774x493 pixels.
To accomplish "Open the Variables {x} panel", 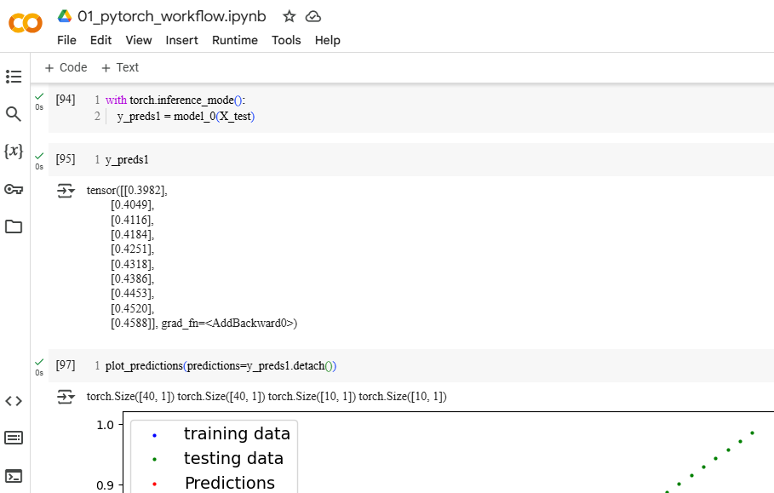I will coord(14,152).
